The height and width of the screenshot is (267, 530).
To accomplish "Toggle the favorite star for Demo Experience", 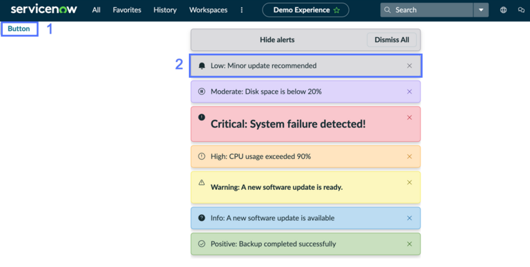I will 336,10.
